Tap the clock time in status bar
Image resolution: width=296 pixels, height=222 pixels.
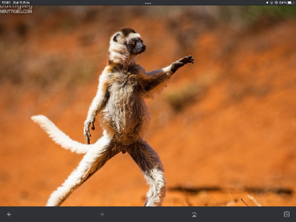tap(6, 2)
